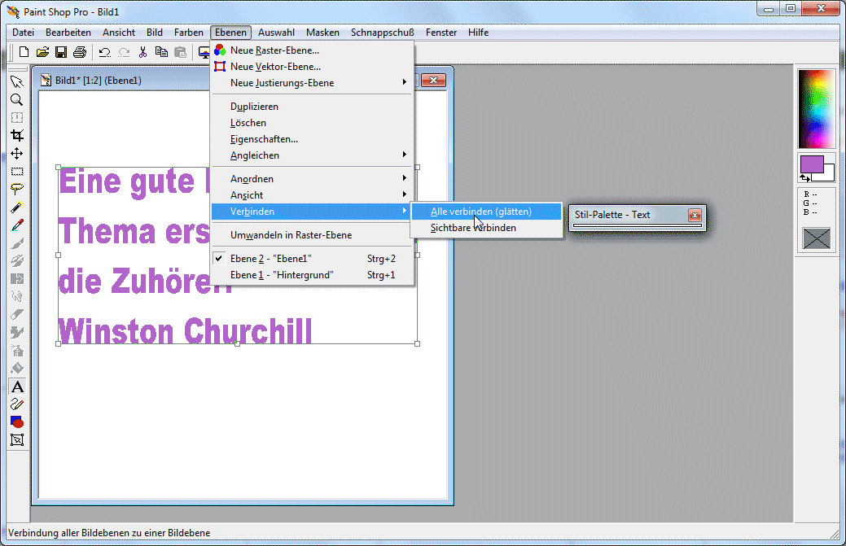Open Eigenschaften from the Ebenen menu
846x546 pixels.
pos(312,138)
